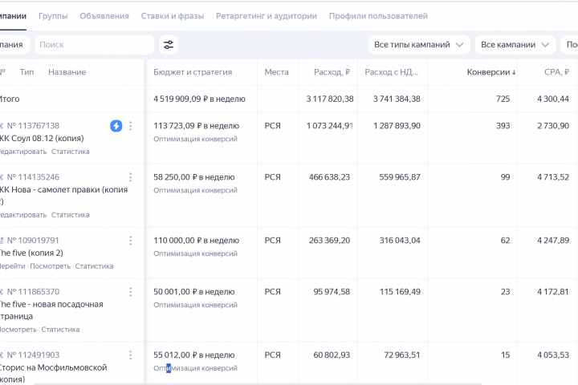This screenshot has width=578, height=385.
Task: Switch to the Группы tab
Action: pyautogui.click(x=53, y=16)
